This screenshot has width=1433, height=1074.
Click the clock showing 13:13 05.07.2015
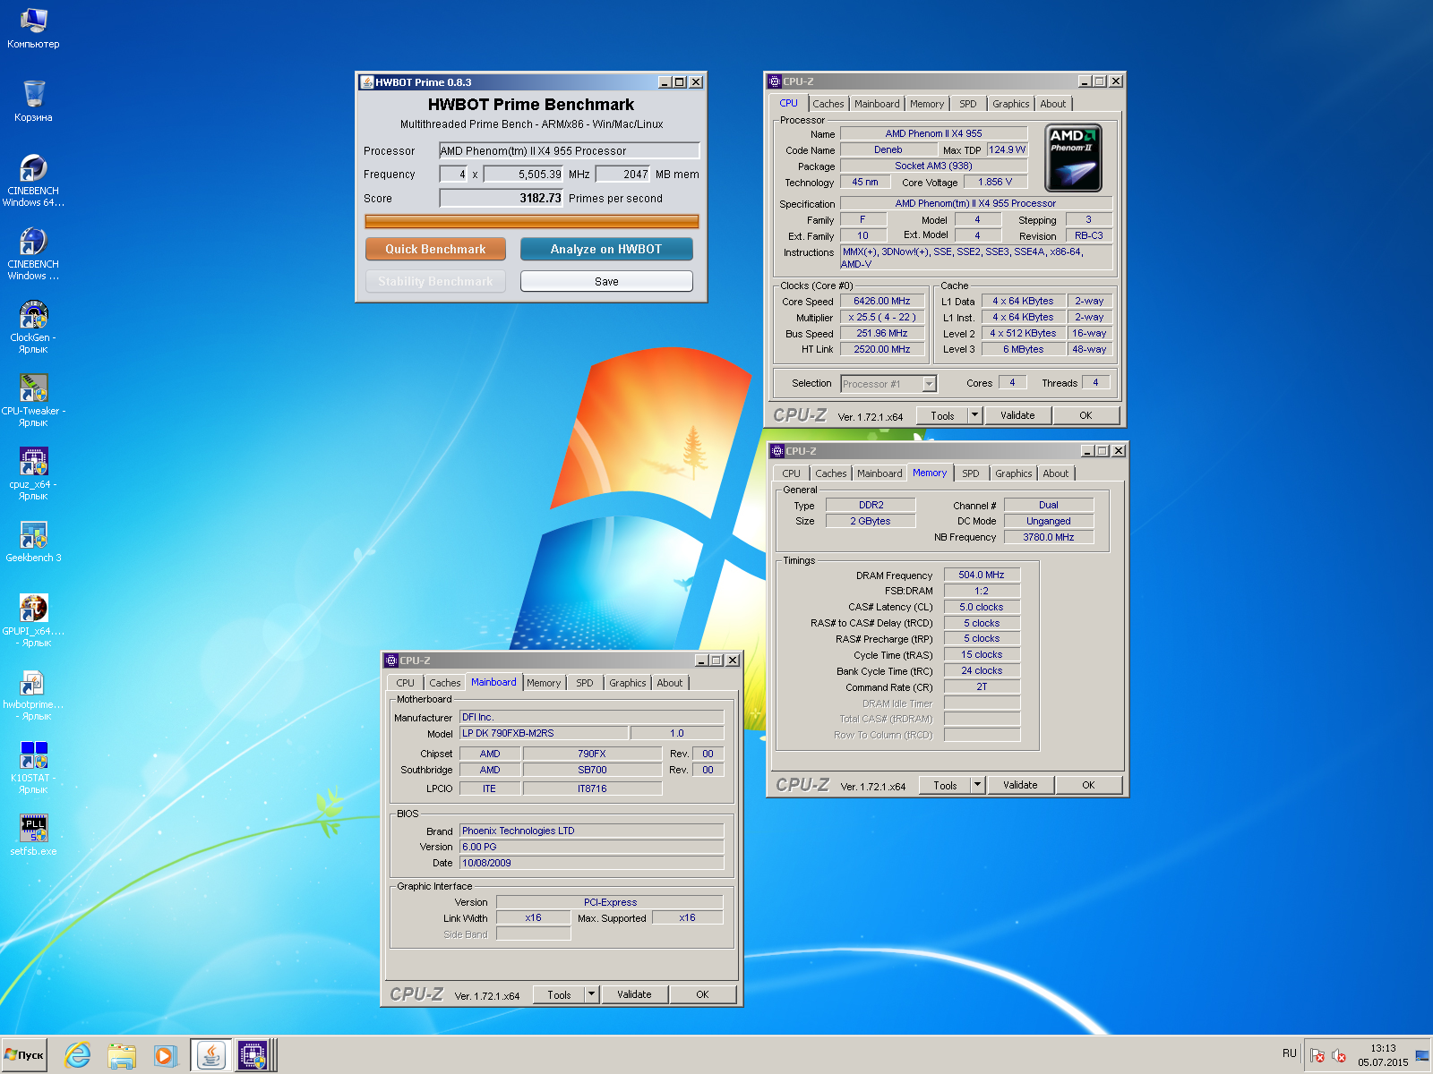[x=1383, y=1055]
